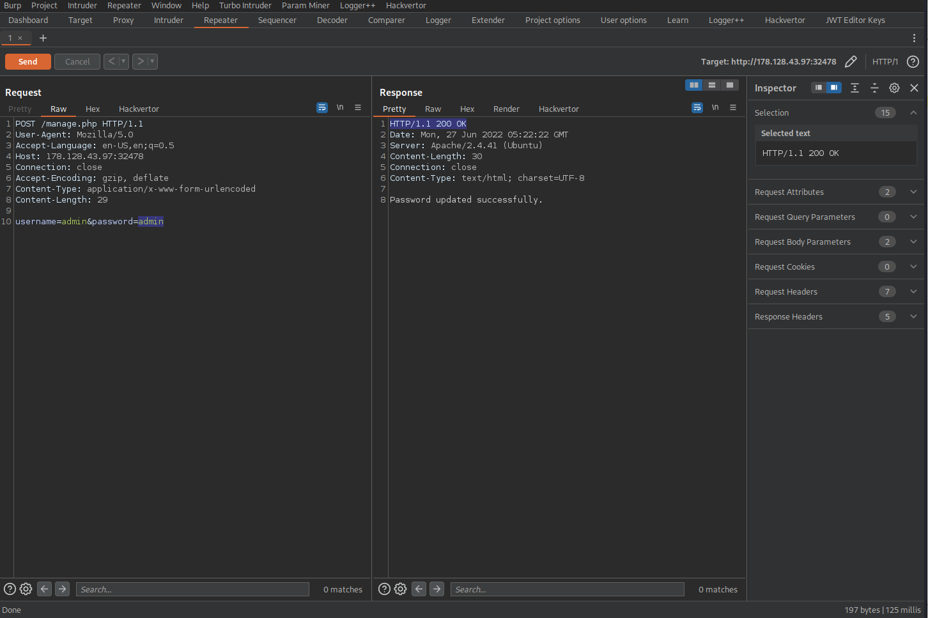
Task: Switch Request view to Hex tab
Action: point(93,109)
